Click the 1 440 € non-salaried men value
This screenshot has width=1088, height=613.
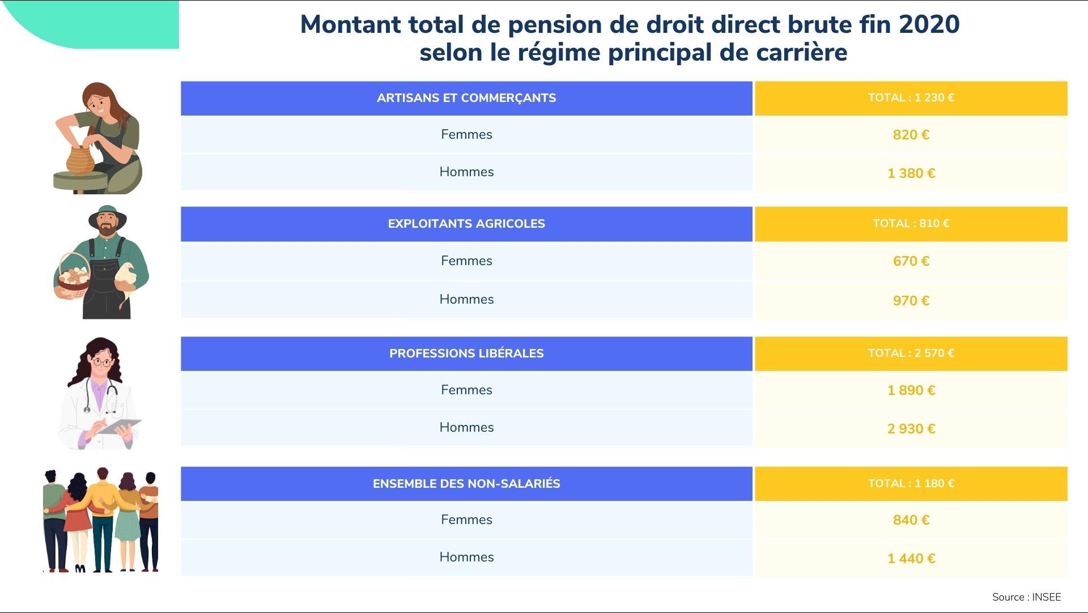[x=911, y=559]
